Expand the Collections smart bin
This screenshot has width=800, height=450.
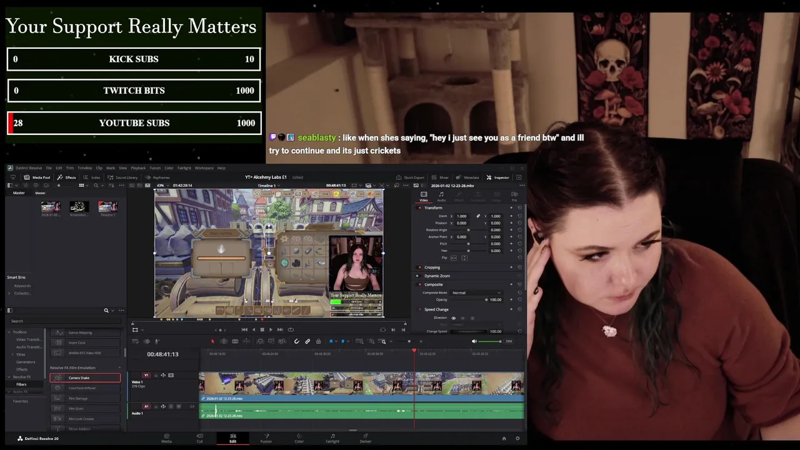10,293
